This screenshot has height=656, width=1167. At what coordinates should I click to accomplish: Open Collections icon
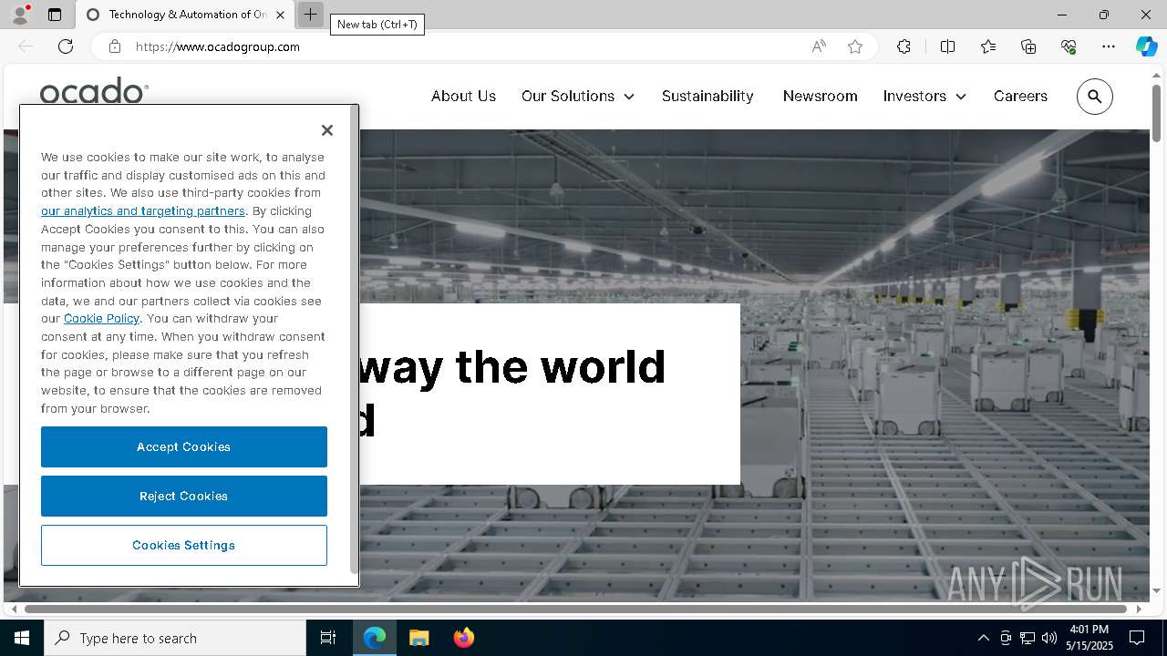(1028, 46)
